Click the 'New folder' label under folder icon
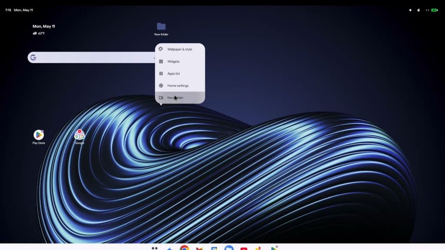Image resolution: width=445 pixels, height=250 pixels. click(x=161, y=34)
